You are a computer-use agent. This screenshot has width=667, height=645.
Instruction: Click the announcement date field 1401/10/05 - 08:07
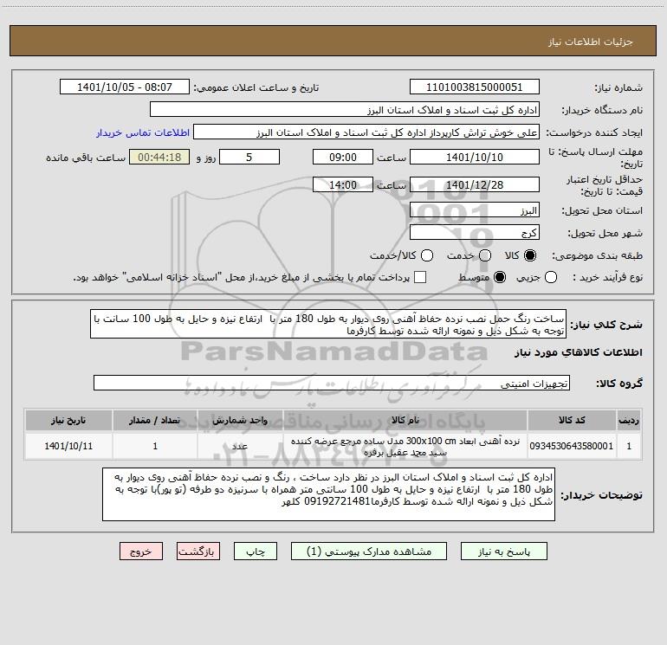(x=124, y=87)
